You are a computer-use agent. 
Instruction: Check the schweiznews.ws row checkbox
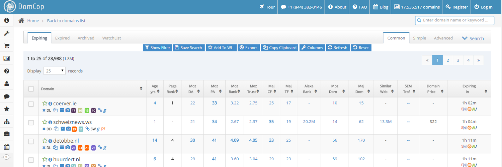click(31, 123)
